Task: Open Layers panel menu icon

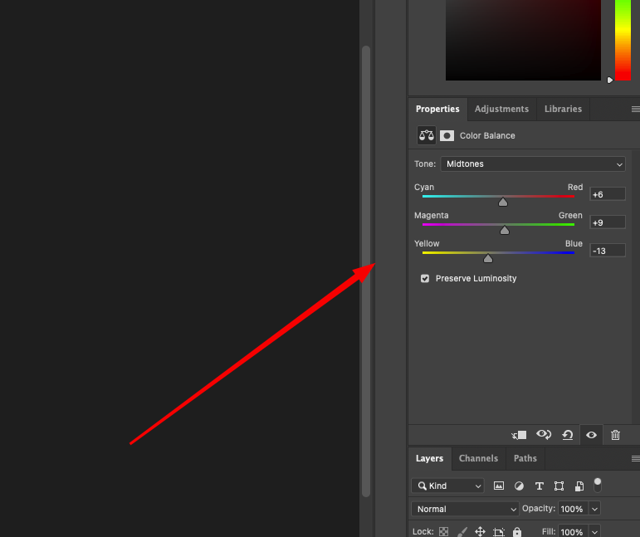Action: point(635,459)
